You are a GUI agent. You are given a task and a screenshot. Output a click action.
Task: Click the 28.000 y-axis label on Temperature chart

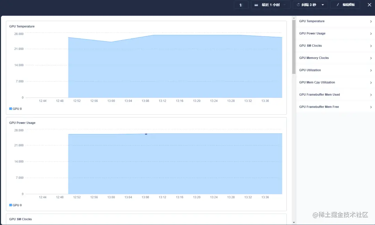click(x=19, y=34)
